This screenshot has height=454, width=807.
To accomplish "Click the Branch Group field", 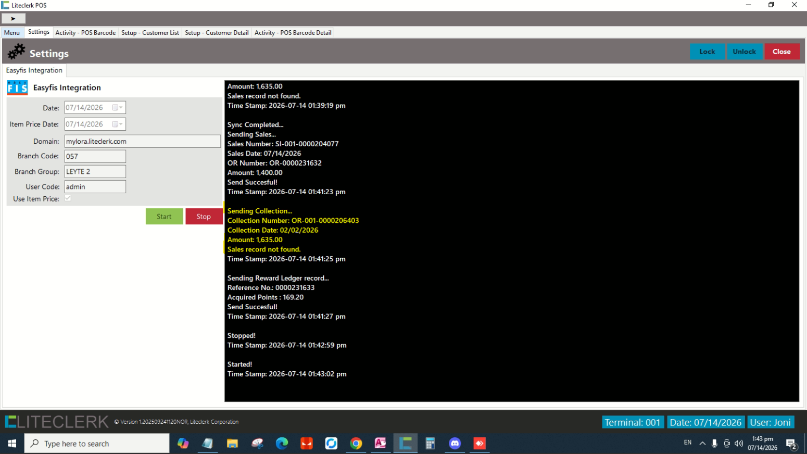I will coord(95,171).
